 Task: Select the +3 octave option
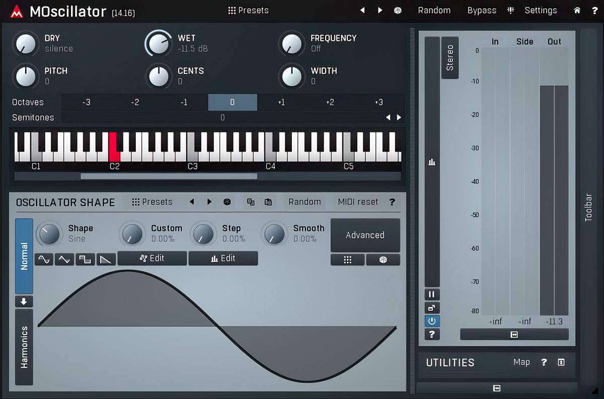tap(379, 102)
